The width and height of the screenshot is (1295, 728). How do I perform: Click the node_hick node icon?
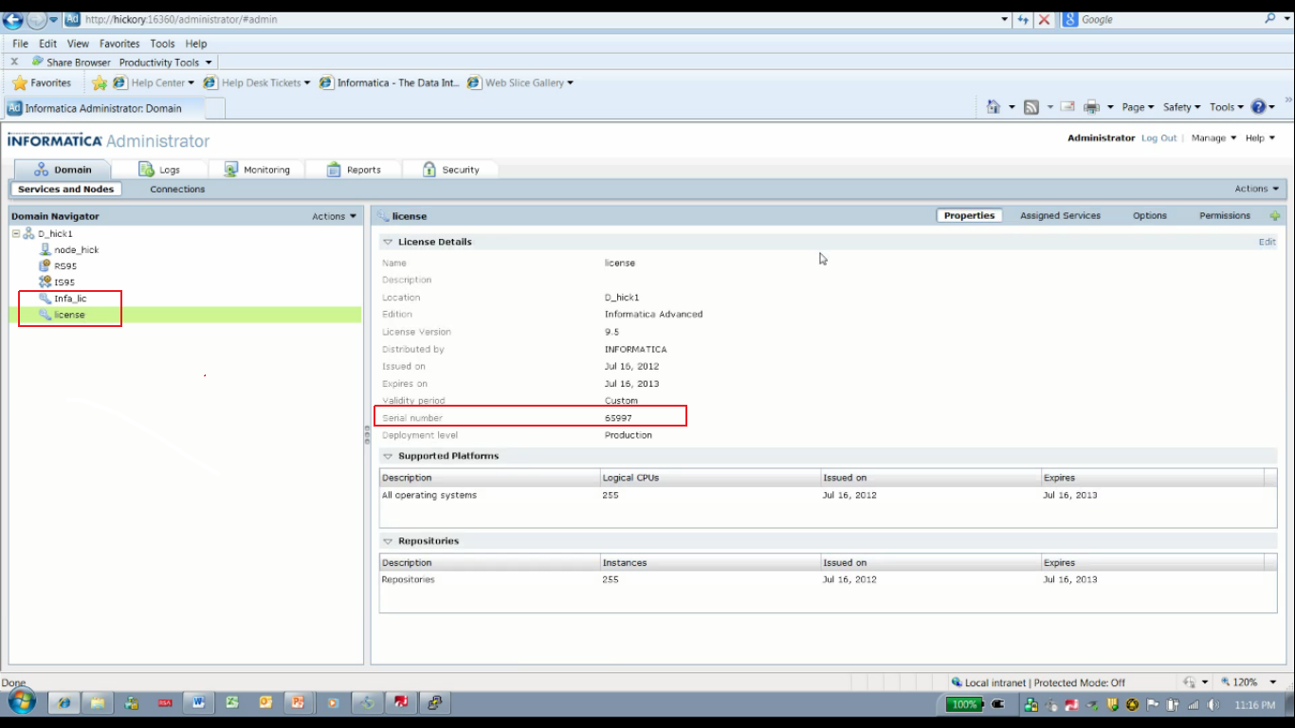coord(45,249)
